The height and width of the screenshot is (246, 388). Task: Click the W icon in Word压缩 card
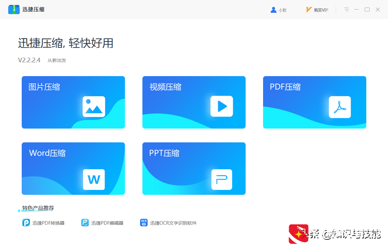click(x=94, y=179)
